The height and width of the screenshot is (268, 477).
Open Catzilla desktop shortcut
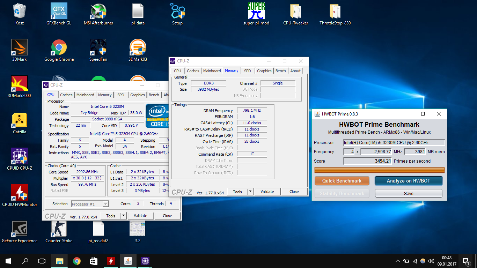20,123
